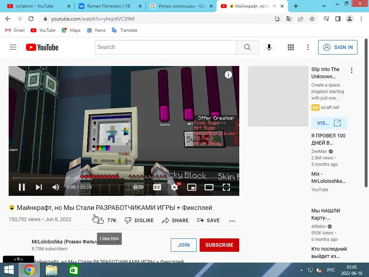Click the video progress bar
This screenshot has width=369, height=277.
124,178
